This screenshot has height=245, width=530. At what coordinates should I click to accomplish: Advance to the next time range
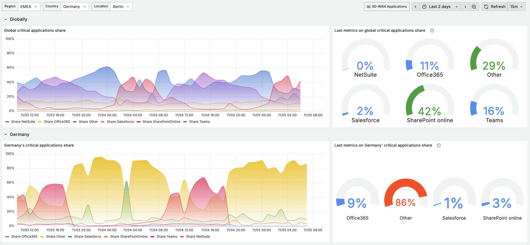tap(465, 7)
